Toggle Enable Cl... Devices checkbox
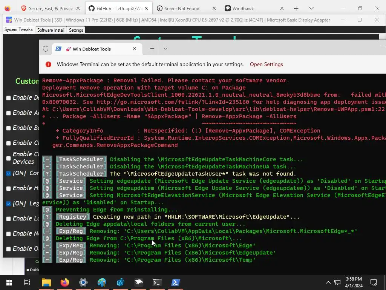The width and height of the screenshot is (386, 290). point(8,158)
